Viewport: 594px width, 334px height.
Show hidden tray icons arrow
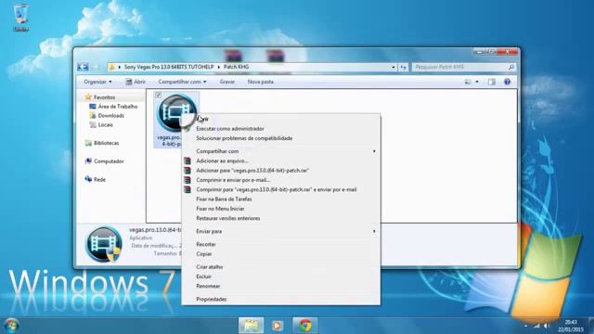pyautogui.click(x=525, y=326)
